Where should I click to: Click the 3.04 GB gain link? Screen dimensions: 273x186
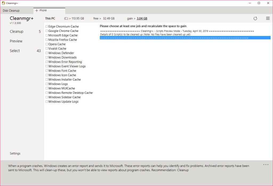pos(142,18)
